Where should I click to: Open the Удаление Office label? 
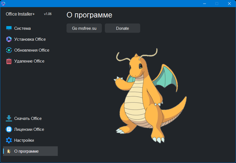(x=29, y=61)
